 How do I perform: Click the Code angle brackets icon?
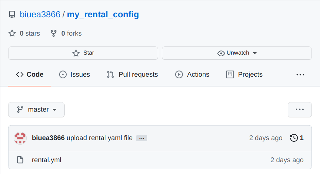[20, 75]
